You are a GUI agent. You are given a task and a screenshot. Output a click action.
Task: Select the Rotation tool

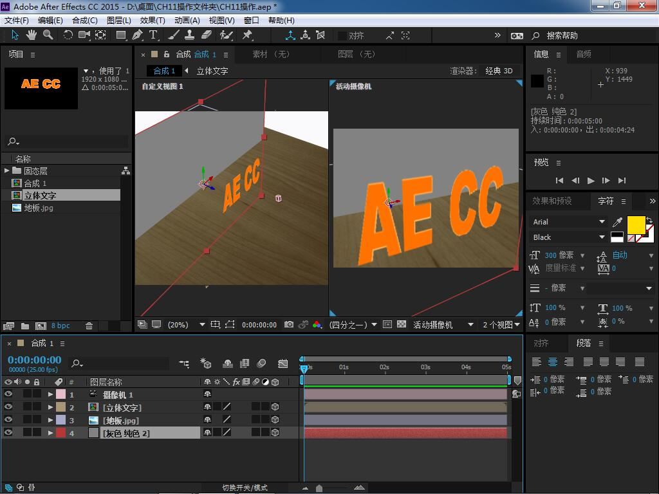pos(68,35)
